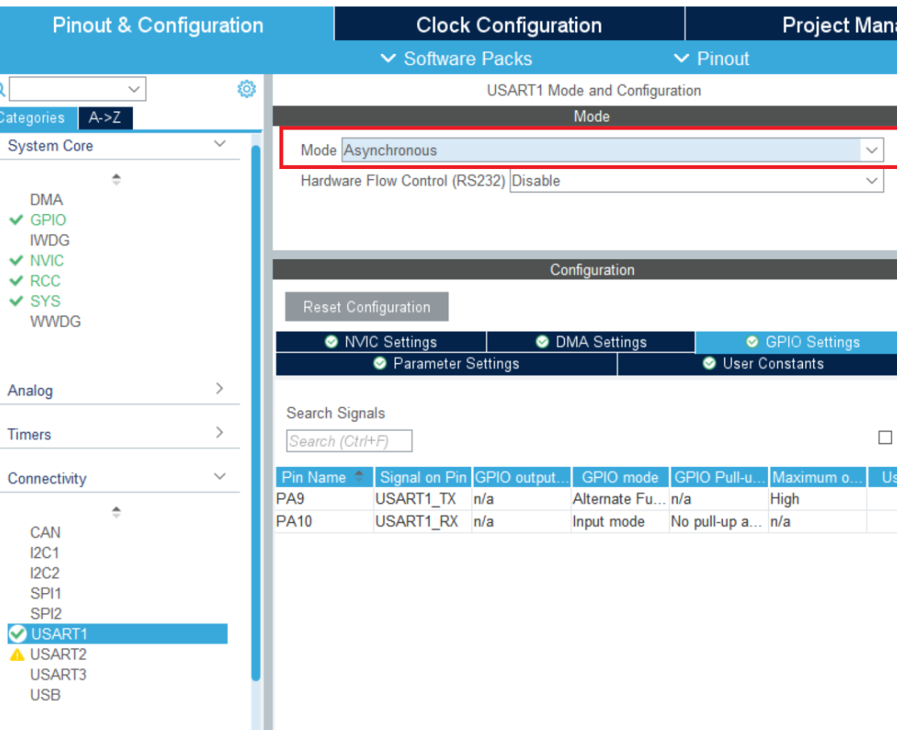Sort by Signal on Pin column header
The image size is (897, 730).
[424, 477]
